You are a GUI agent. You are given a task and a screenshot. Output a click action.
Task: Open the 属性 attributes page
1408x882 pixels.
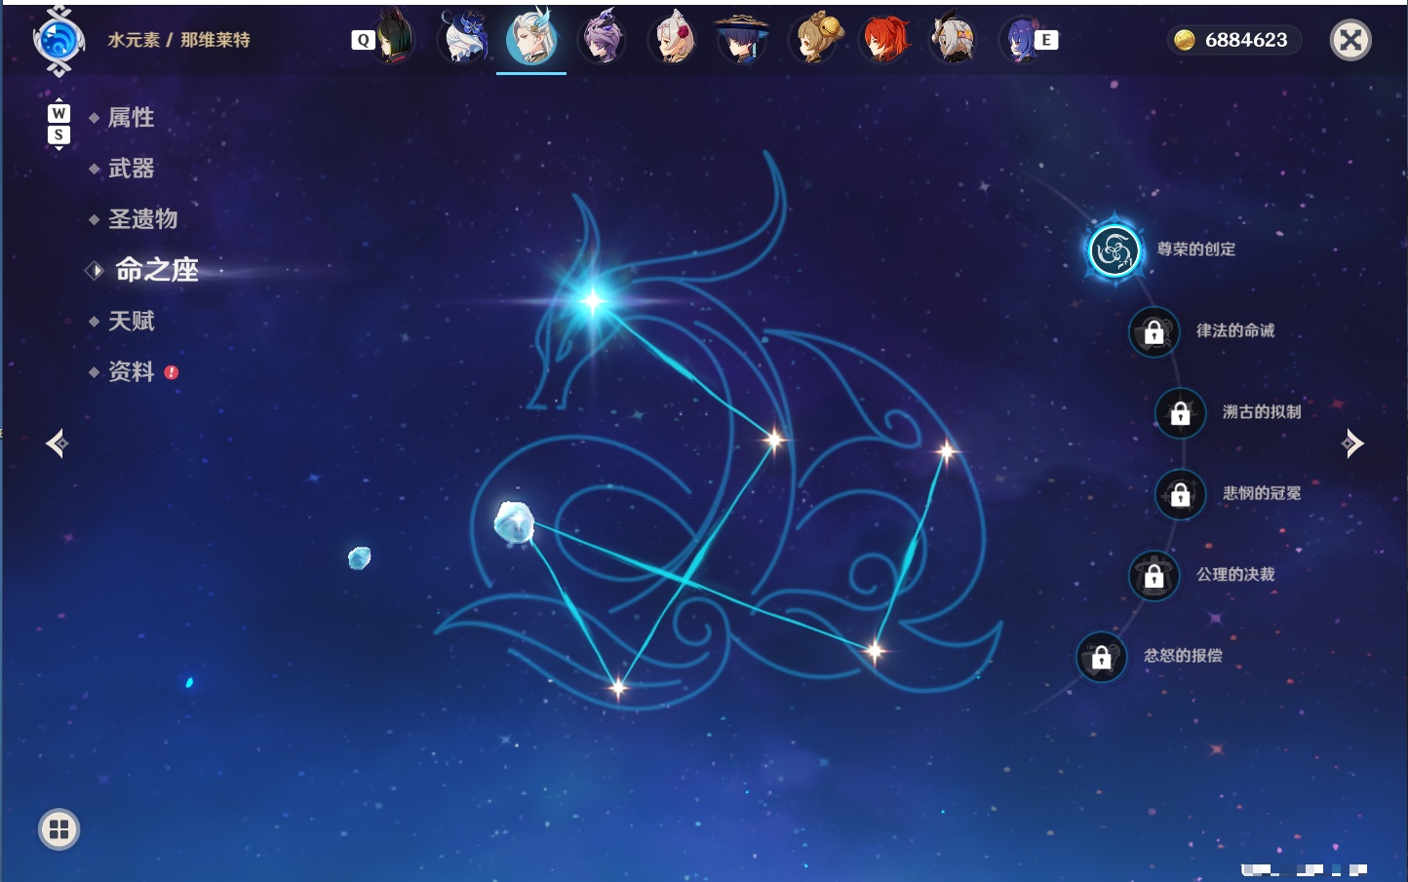131,118
